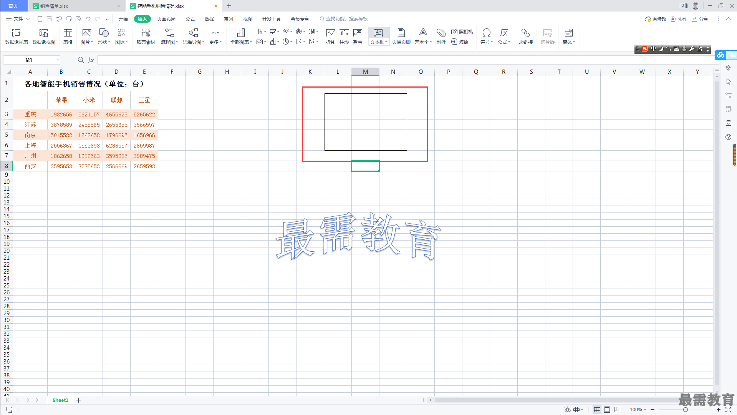This screenshot has height=415, width=737.
Task: Switch to the 页面布局 ribbon tab
Action: (166, 19)
